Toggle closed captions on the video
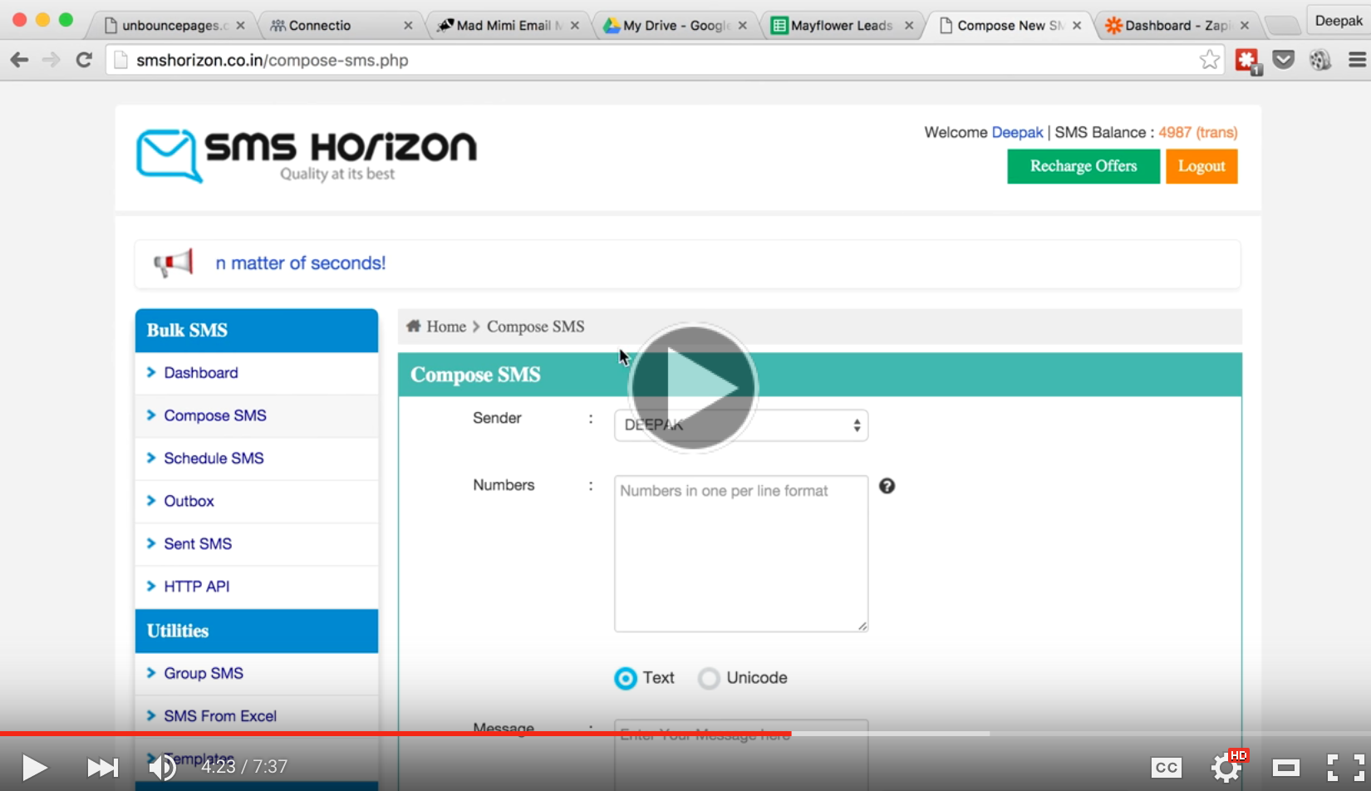The image size is (1371, 791). pyautogui.click(x=1167, y=768)
